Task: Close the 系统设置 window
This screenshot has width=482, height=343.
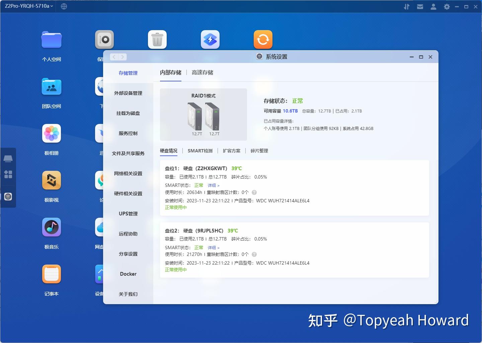Action: click(x=430, y=57)
